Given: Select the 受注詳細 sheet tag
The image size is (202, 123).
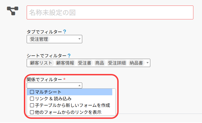Looking at the screenshot, I should coord(117,63).
